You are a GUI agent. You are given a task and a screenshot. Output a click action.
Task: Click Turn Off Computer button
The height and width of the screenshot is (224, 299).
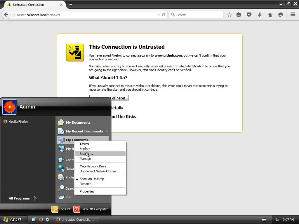pos(91,209)
